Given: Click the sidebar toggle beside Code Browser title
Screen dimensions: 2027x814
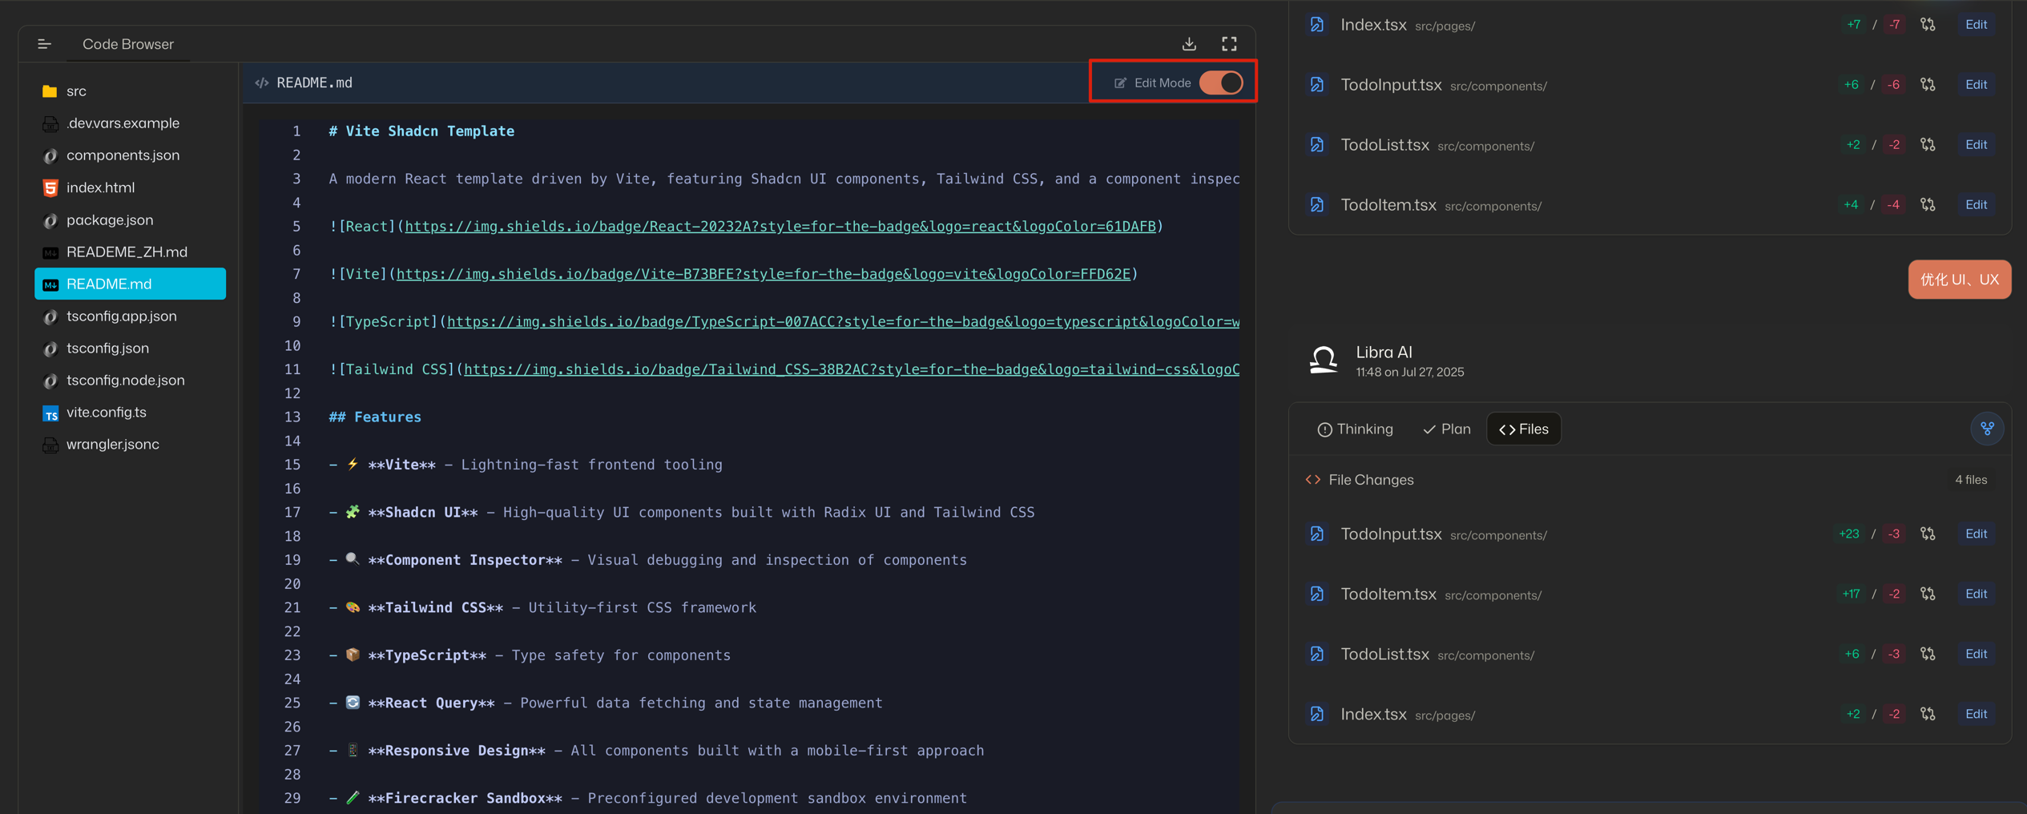Looking at the screenshot, I should pyautogui.click(x=44, y=44).
